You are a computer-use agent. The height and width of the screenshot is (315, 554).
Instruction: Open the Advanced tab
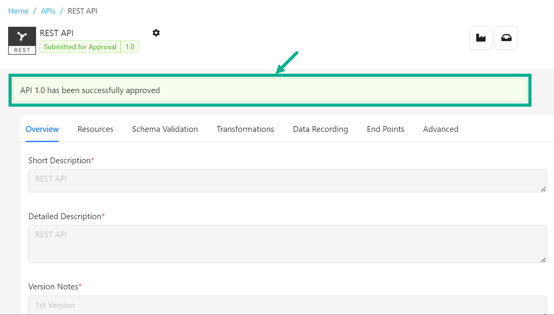(441, 129)
